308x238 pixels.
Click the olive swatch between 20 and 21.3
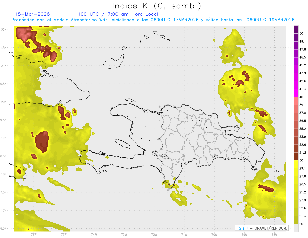click(296, 220)
